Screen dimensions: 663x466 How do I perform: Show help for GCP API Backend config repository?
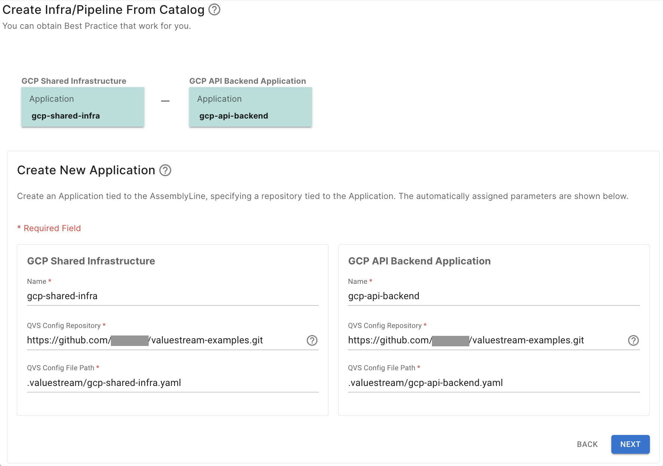(x=633, y=340)
